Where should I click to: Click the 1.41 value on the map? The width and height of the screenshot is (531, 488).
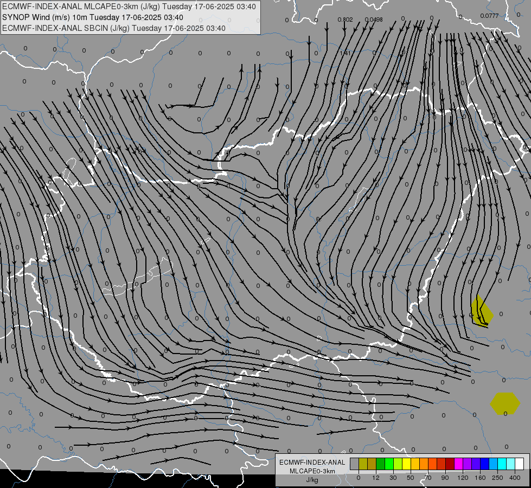(345, 53)
